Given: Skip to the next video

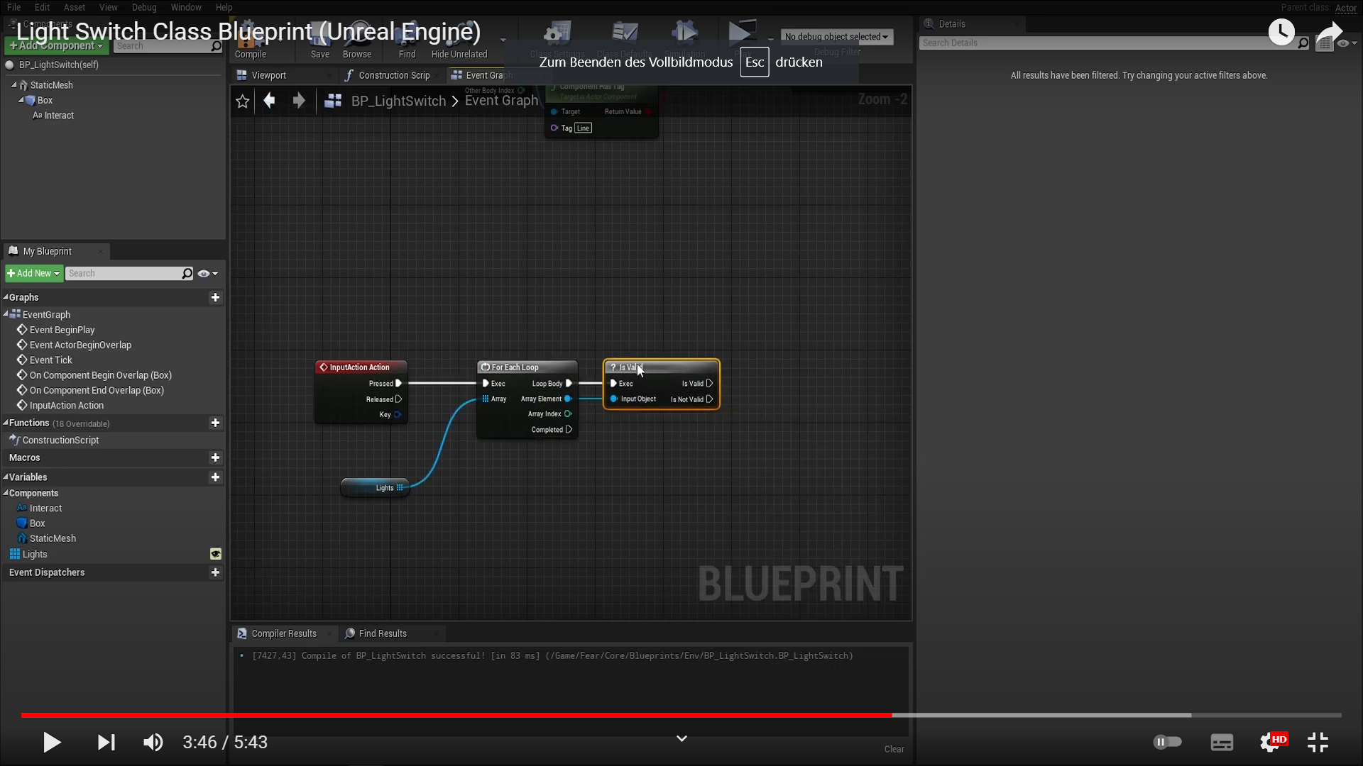Looking at the screenshot, I should pos(106,742).
